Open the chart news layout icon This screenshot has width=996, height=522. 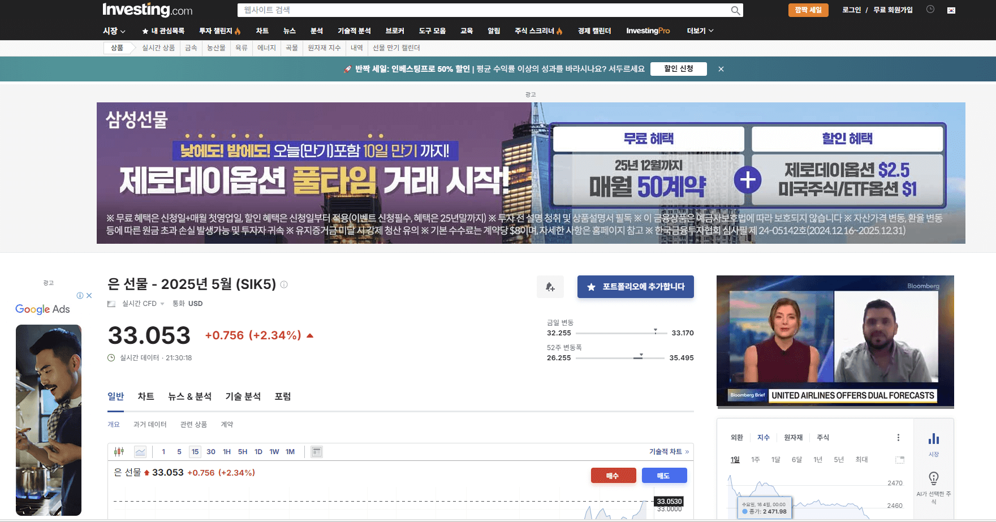316,451
